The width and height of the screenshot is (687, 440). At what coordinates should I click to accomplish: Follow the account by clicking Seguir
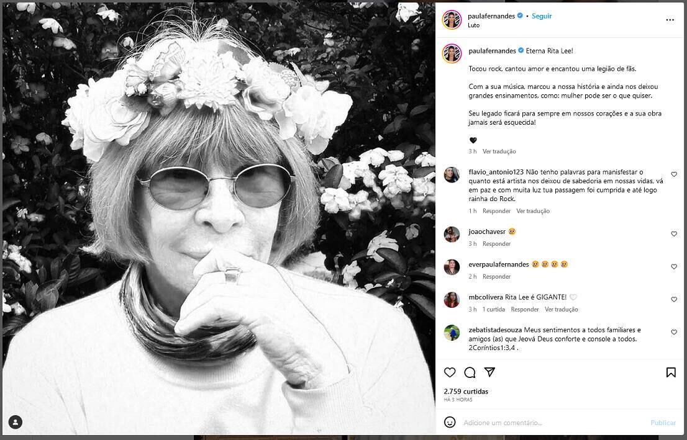pyautogui.click(x=541, y=16)
